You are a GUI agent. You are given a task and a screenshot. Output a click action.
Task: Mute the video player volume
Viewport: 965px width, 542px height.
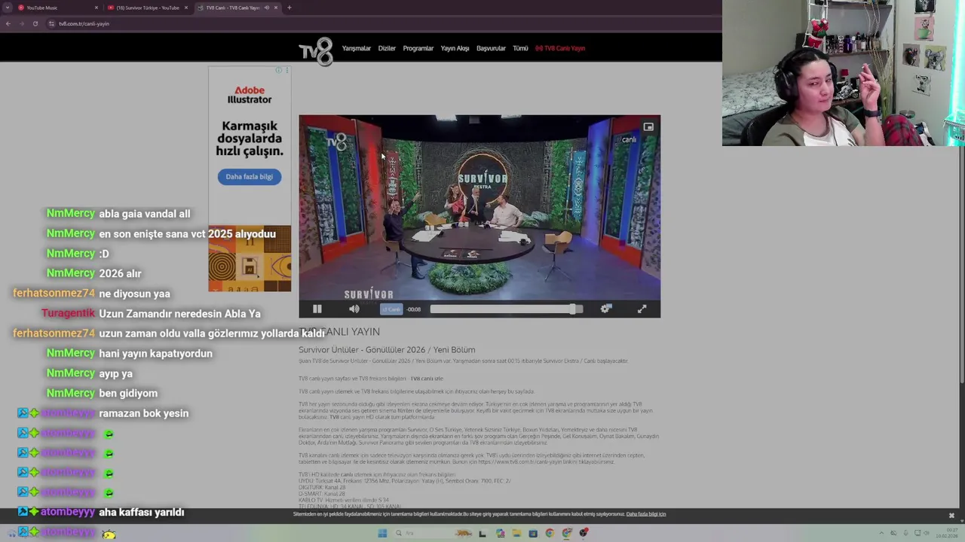354,309
